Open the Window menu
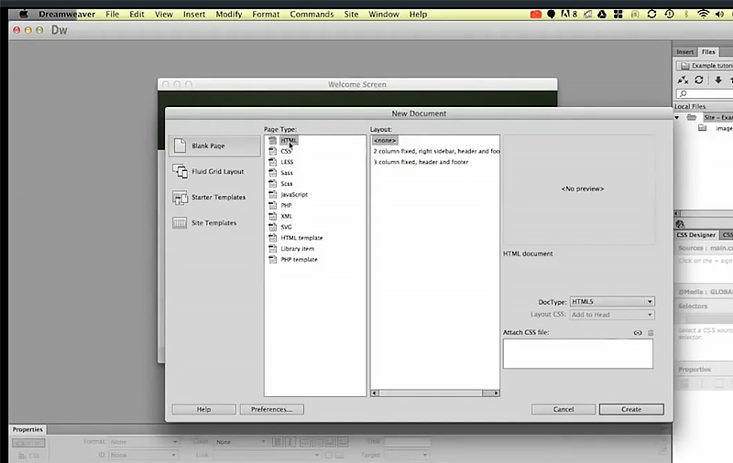The width and height of the screenshot is (733, 463). [x=384, y=14]
